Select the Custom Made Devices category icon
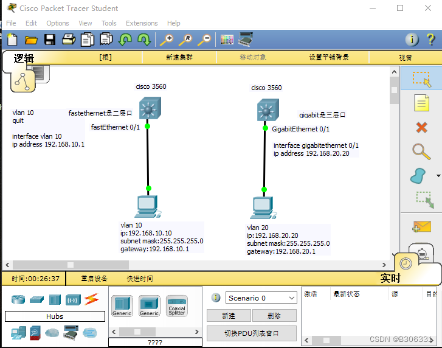 tap(71, 333)
